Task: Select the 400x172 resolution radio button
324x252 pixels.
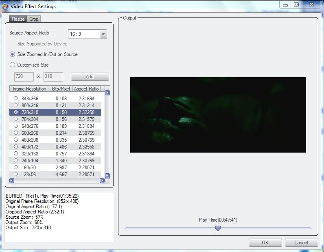Action: click(16, 147)
